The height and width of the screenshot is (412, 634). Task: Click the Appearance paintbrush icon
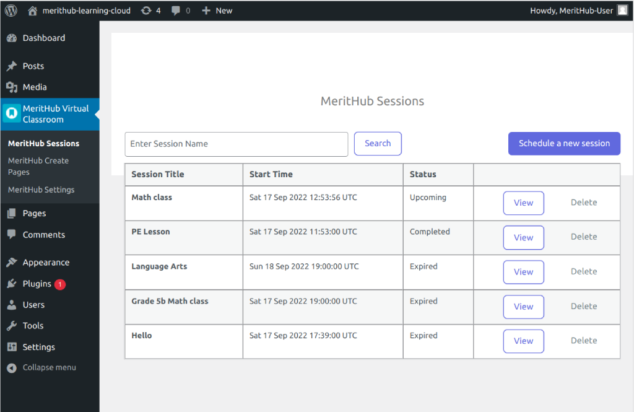pos(12,262)
